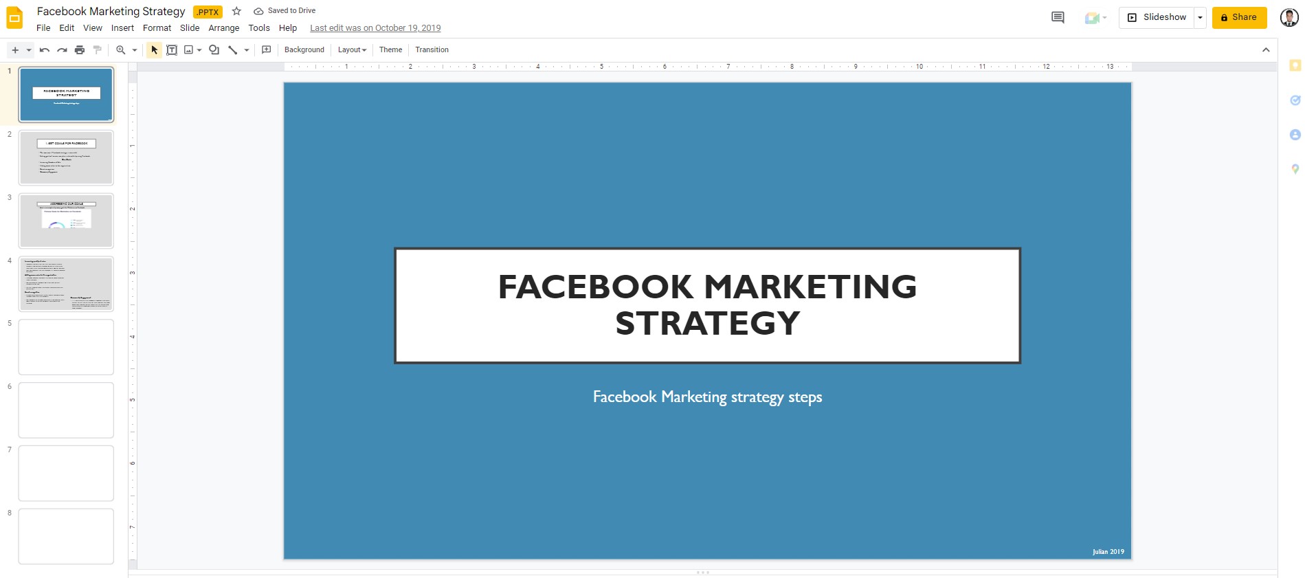Image resolution: width=1305 pixels, height=578 pixels.
Task: Click the Google Meet present icon
Action: click(x=1092, y=18)
